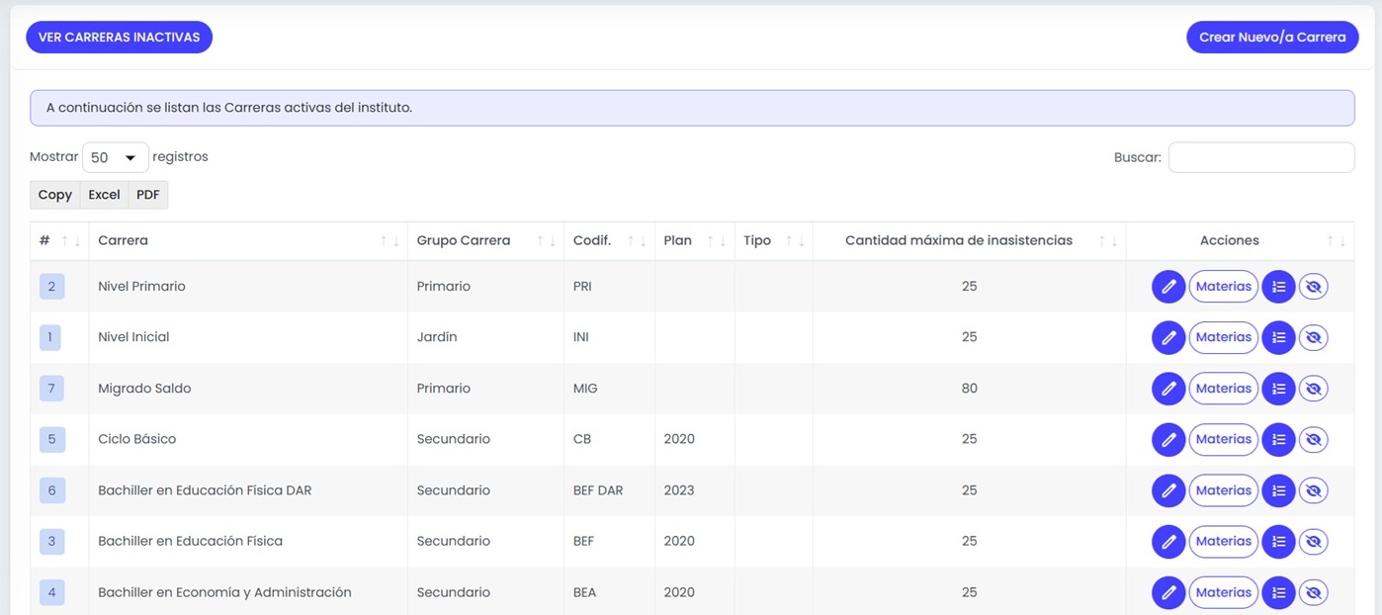Sort table by the # column
This screenshot has width=1382, height=615.
pos(59,241)
